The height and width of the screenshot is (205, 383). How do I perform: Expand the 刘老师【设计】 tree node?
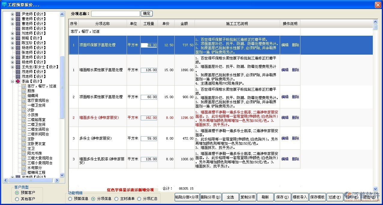pyautogui.click(x=13, y=33)
